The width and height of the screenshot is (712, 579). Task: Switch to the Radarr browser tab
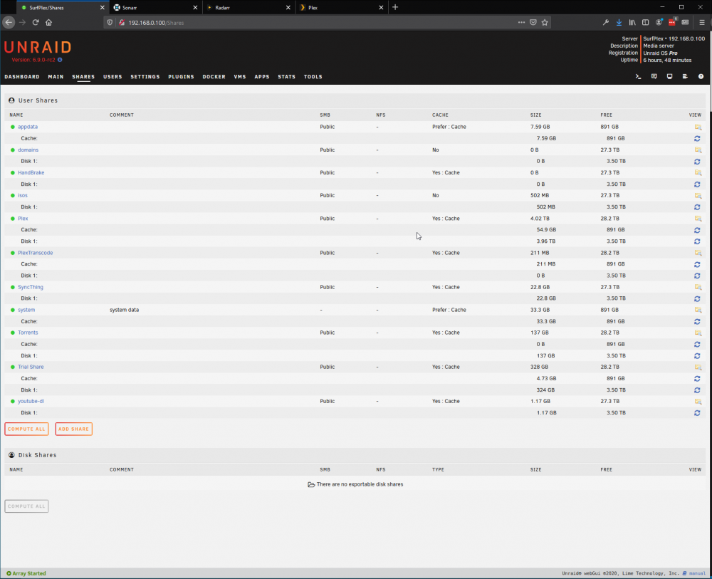pyautogui.click(x=248, y=8)
